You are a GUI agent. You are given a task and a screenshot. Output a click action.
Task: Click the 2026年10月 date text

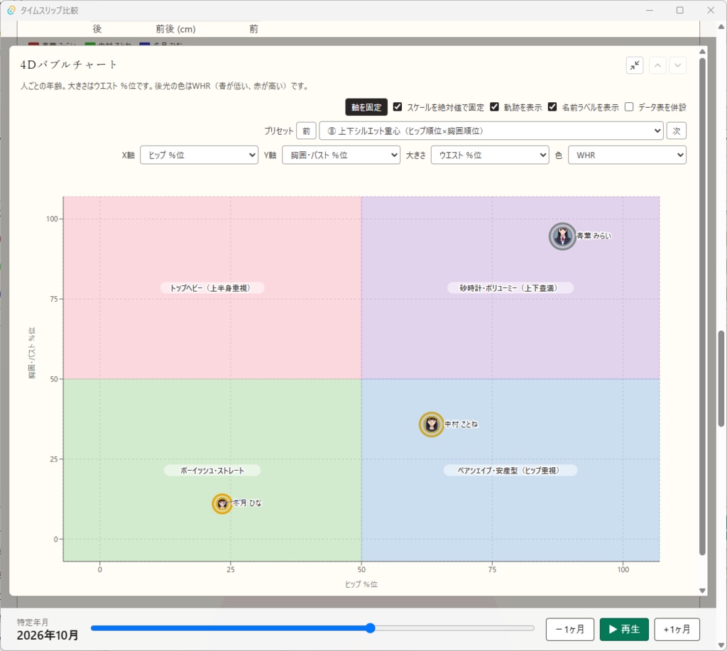48,635
